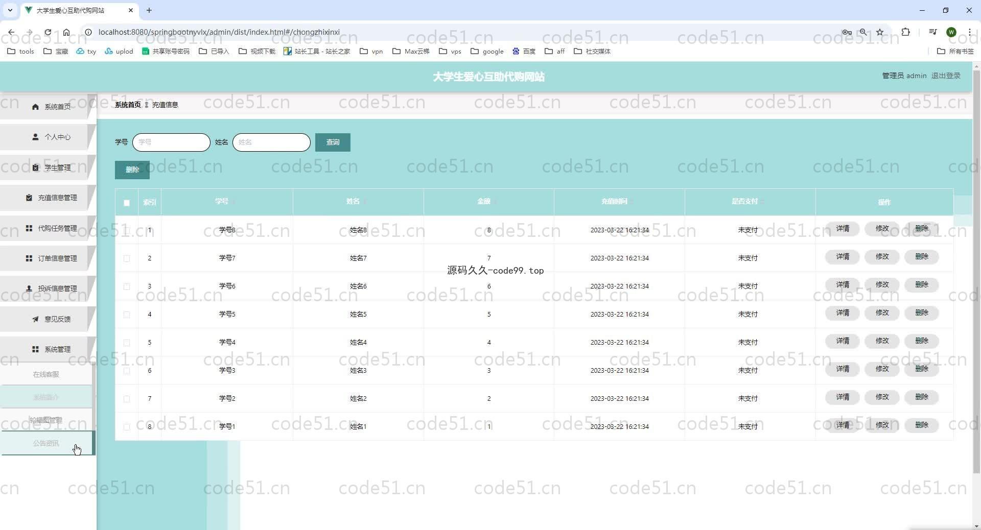Open 代购任务管理 sidebar menu
The image size is (981, 530).
point(48,228)
